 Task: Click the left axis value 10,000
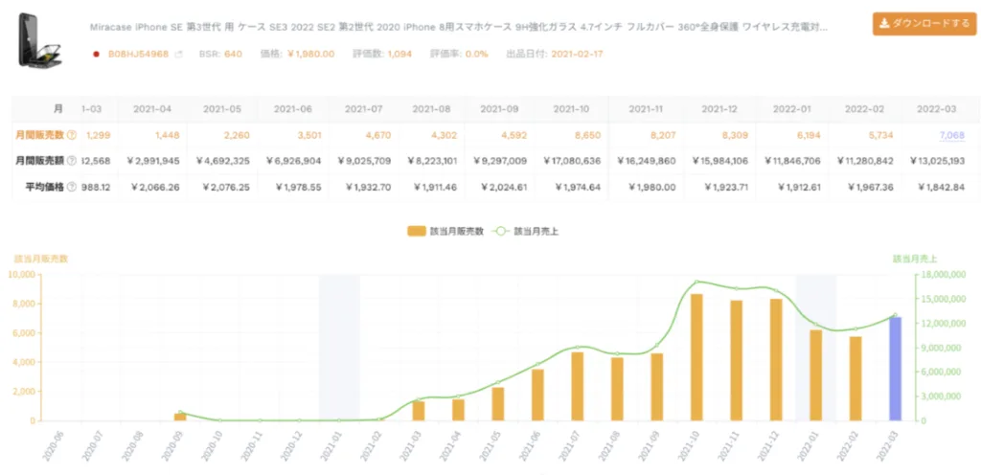coord(23,275)
